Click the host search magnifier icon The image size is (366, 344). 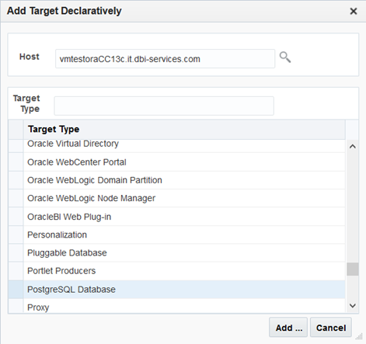point(285,57)
